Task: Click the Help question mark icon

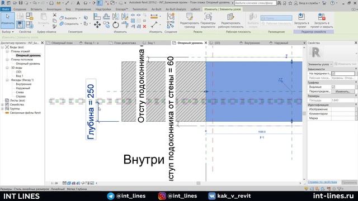Action: (332, 3)
